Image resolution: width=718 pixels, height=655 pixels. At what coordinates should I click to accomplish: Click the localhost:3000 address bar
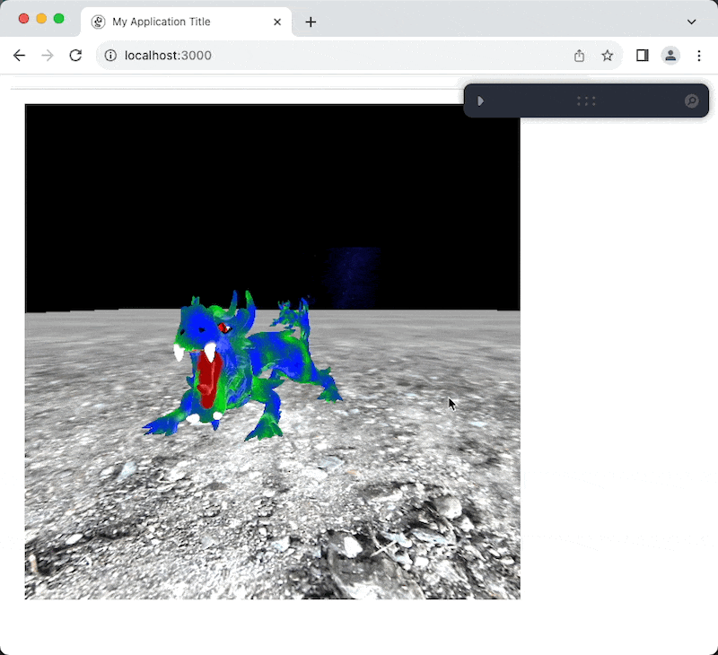(341, 56)
